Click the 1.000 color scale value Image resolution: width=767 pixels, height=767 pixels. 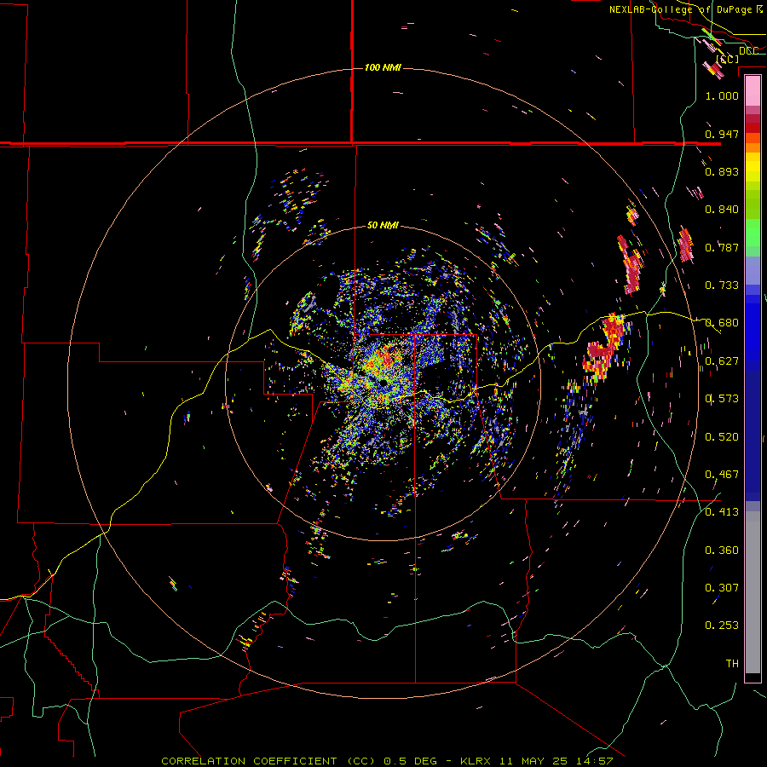coord(722,95)
